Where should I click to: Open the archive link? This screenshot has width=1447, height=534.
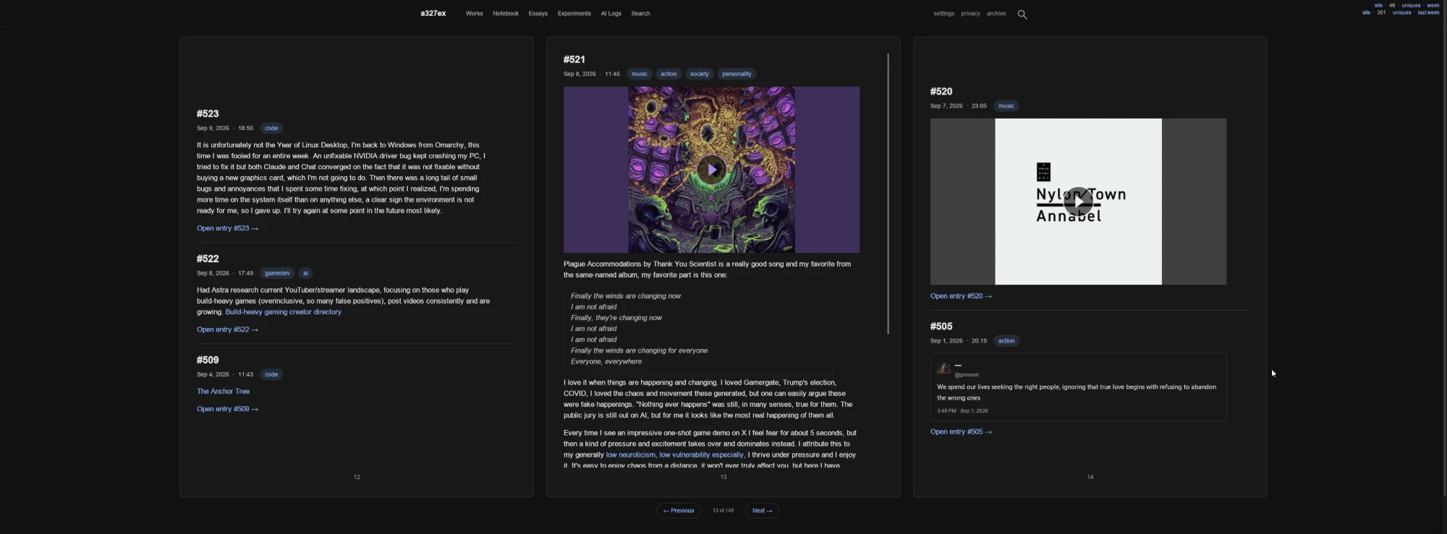(996, 14)
